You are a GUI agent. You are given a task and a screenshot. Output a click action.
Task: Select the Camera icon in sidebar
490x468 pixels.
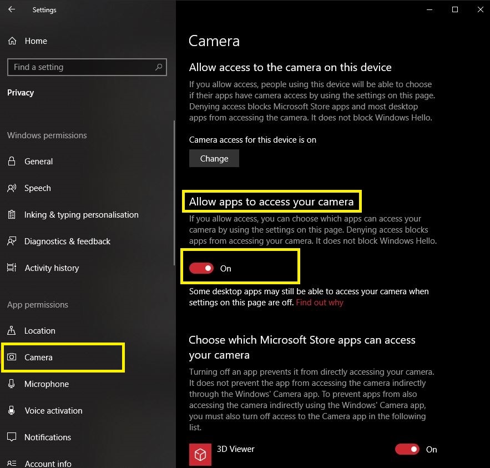[12, 357]
